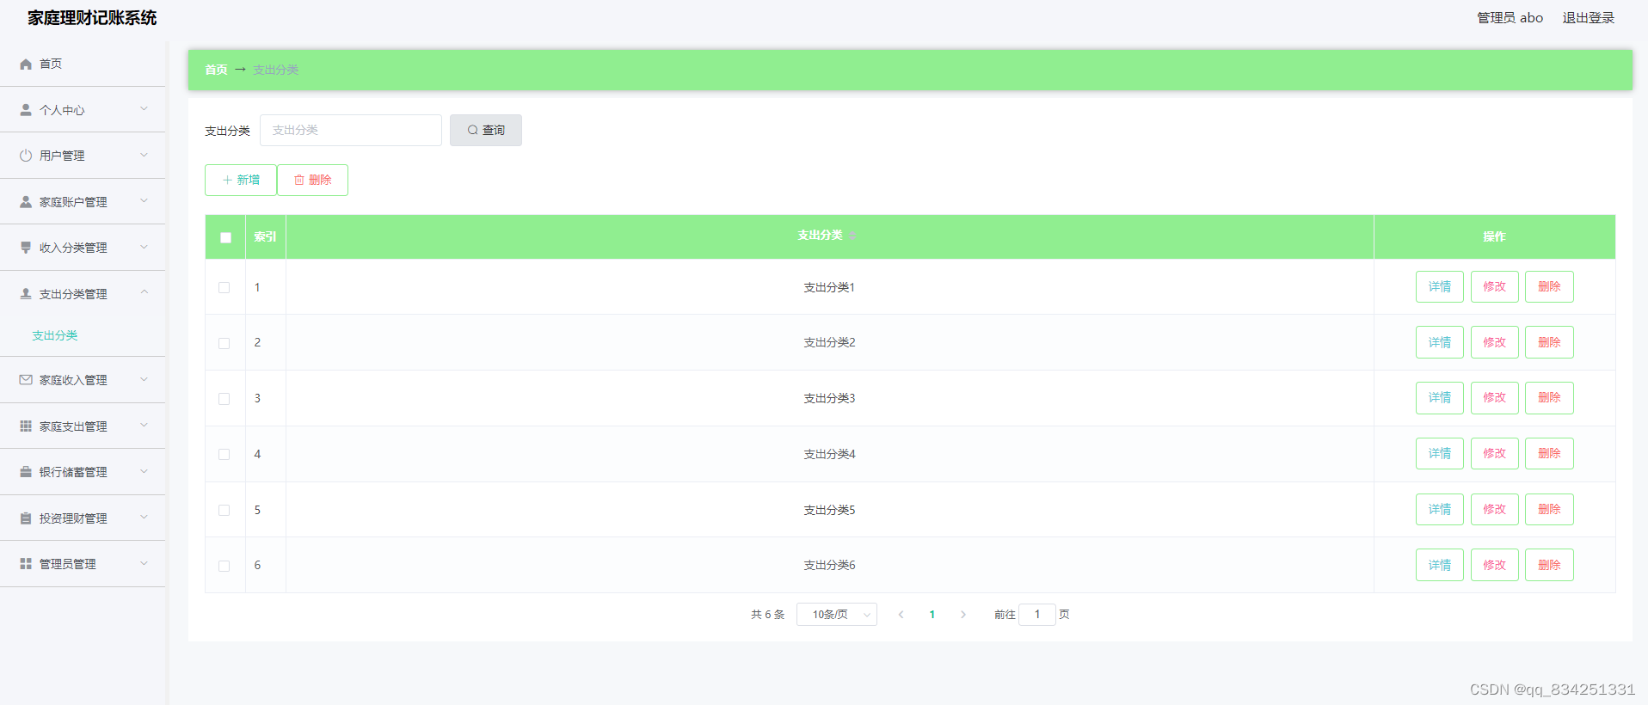The width and height of the screenshot is (1648, 705).
Task: Open the 投资理财管理 menu label
Action: click(73, 518)
